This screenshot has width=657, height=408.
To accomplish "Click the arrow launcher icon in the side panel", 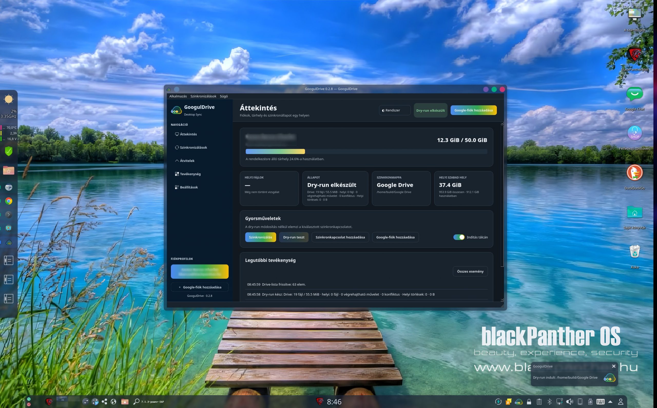I will coord(9,215).
